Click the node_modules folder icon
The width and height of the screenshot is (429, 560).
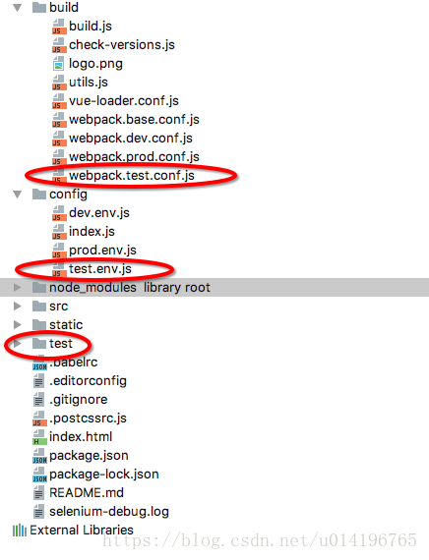(x=39, y=288)
